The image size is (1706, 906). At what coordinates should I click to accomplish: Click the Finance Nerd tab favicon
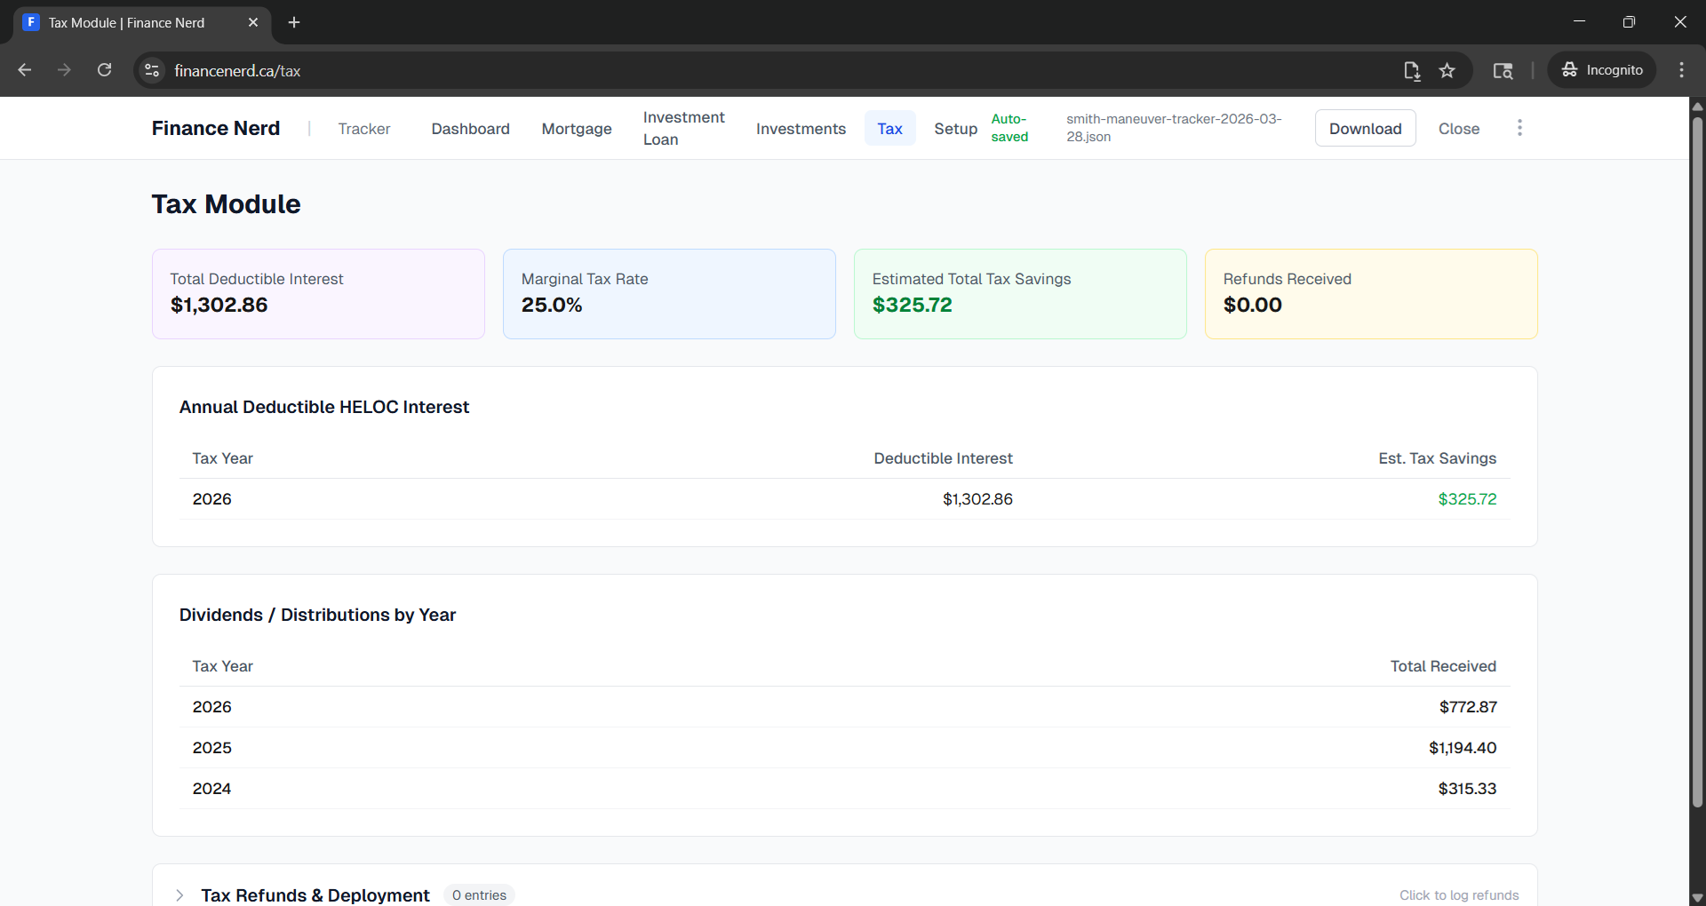[31, 22]
